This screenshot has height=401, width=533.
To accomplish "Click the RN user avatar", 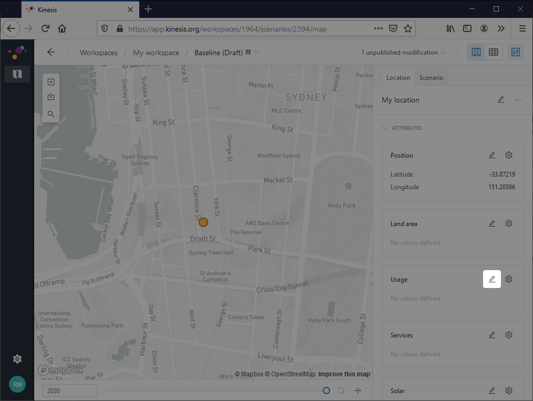I will [17, 384].
